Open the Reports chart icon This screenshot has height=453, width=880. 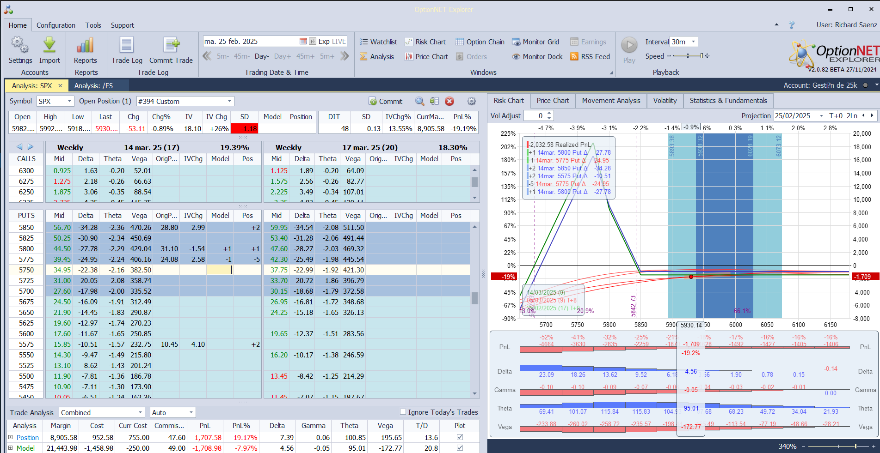pos(86,46)
